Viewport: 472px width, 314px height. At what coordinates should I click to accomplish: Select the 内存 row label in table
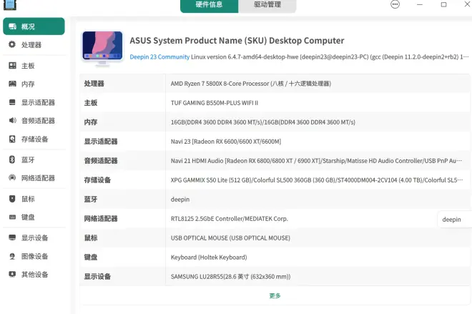(x=91, y=122)
